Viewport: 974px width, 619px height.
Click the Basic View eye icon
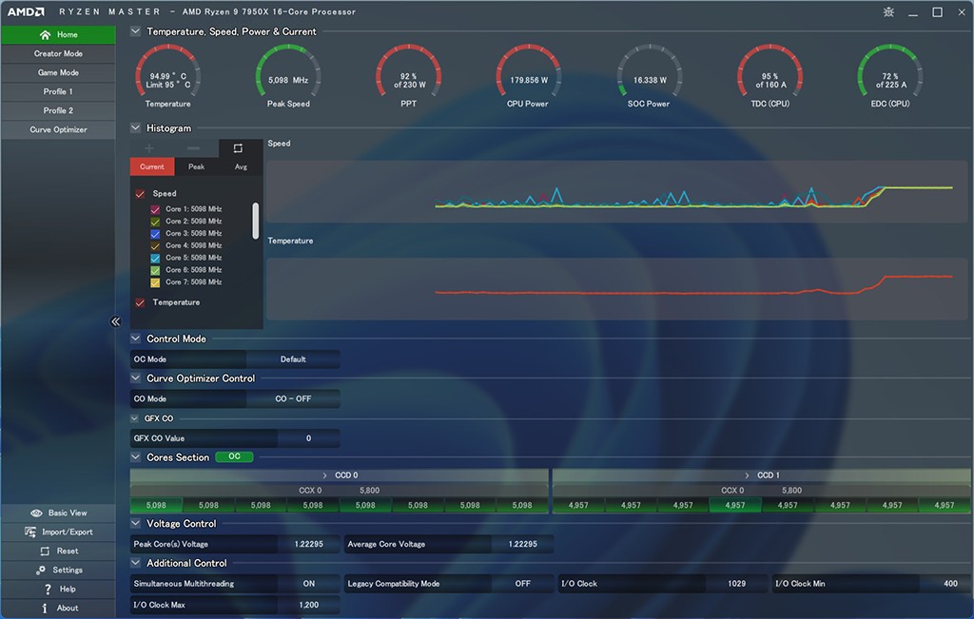point(36,513)
